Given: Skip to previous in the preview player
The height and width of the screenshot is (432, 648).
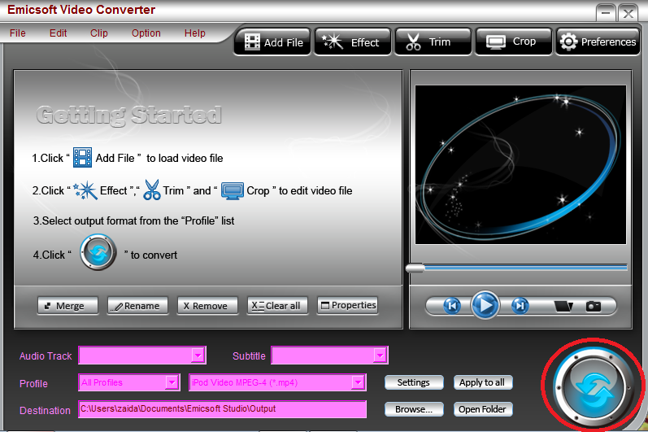Looking at the screenshot, I should (x=452, y=306).
